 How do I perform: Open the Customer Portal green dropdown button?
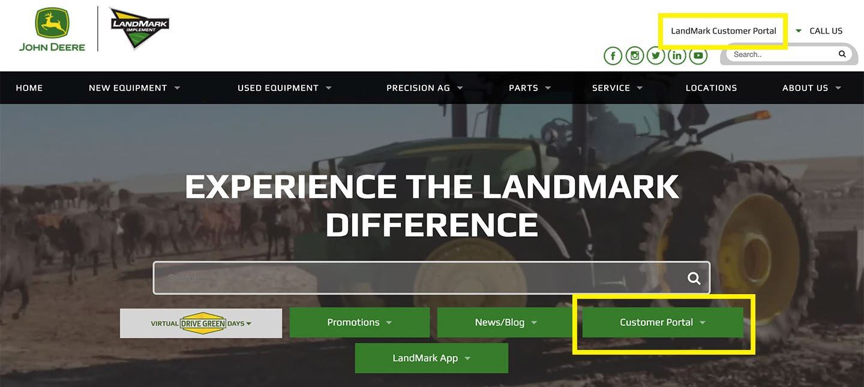[x=663, y=322]
